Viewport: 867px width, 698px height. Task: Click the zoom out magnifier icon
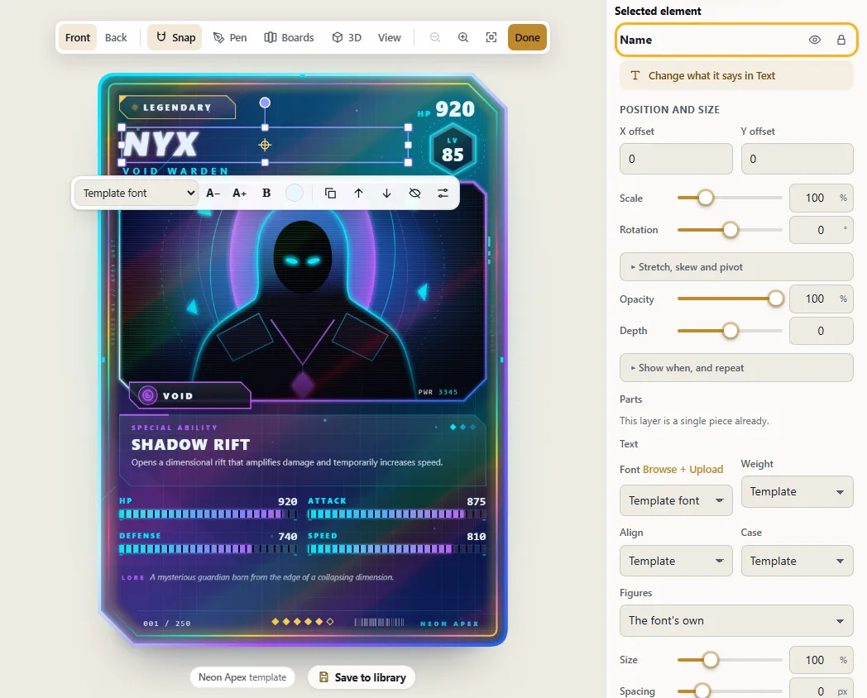pos(435,37)
